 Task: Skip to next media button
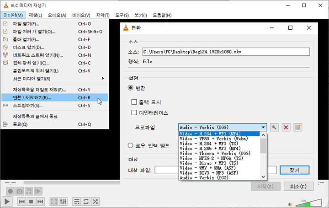(x=40, y=202)
